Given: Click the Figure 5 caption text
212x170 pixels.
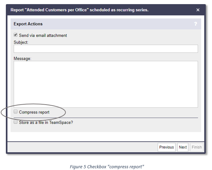Looking at the screenshot, I should 107,167.
